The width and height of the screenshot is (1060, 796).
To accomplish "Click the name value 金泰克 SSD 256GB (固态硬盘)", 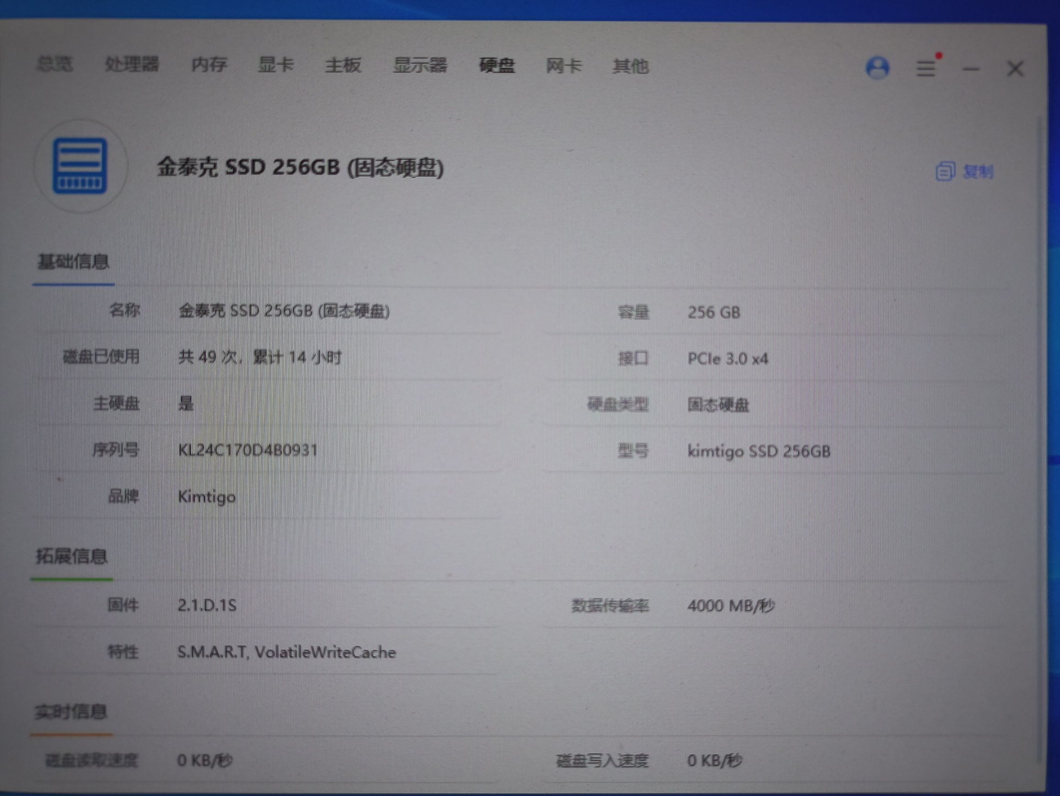I will click(284, 311).
